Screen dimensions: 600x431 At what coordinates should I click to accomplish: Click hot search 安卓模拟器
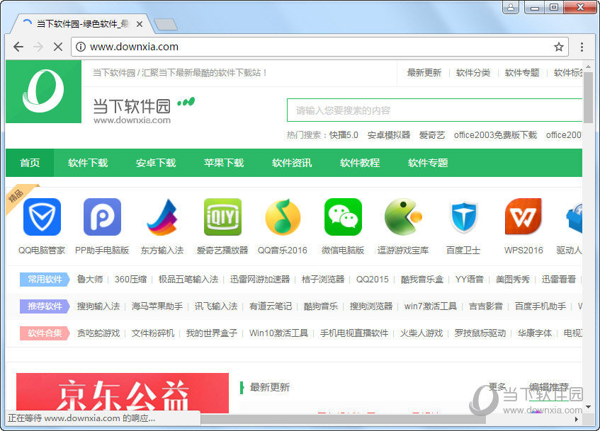click(389, 135)
